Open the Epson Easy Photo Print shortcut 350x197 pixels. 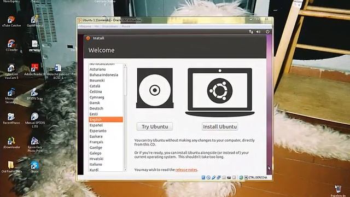(x=35, y=144)
